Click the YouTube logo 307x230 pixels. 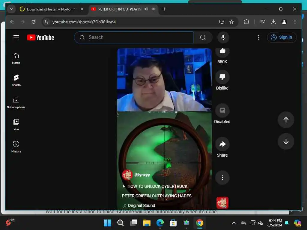(x=40, y=37)
